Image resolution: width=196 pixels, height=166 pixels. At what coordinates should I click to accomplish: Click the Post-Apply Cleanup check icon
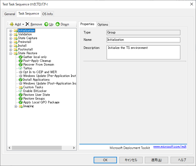click(21, 61)
